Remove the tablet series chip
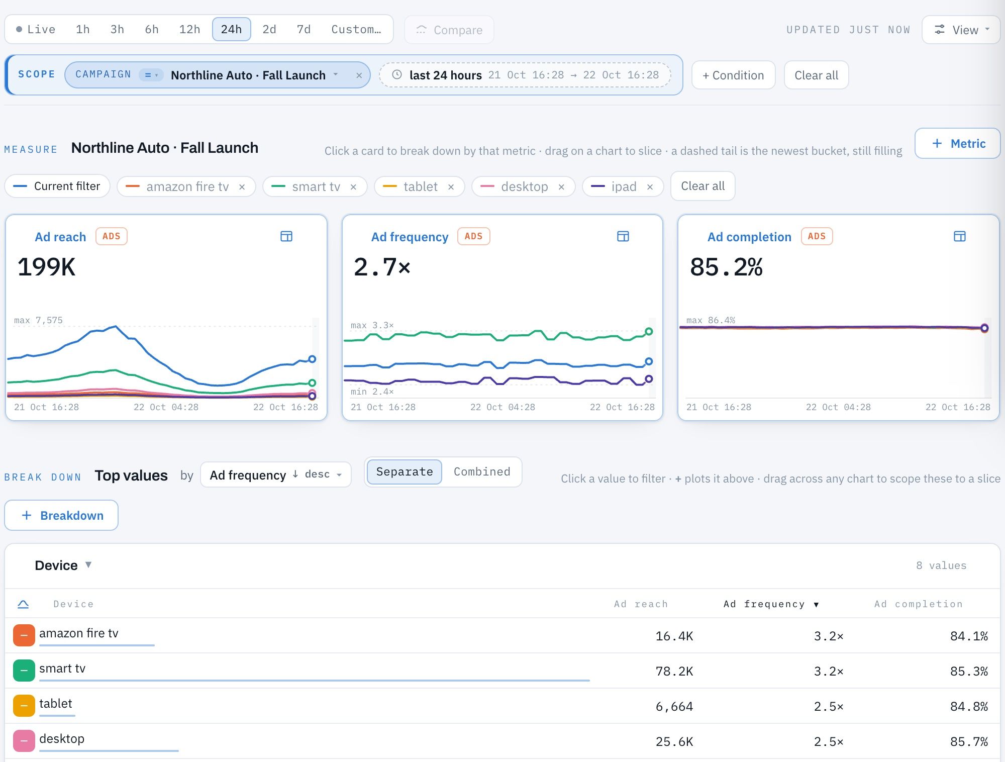 click(x=451, y=187)
